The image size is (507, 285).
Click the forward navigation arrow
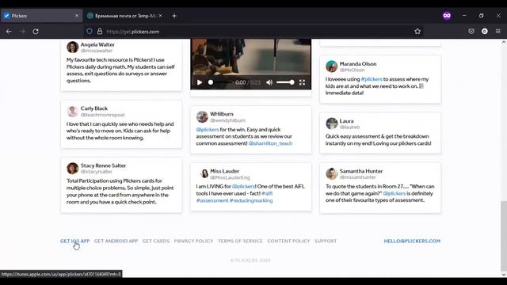point(22,32)
